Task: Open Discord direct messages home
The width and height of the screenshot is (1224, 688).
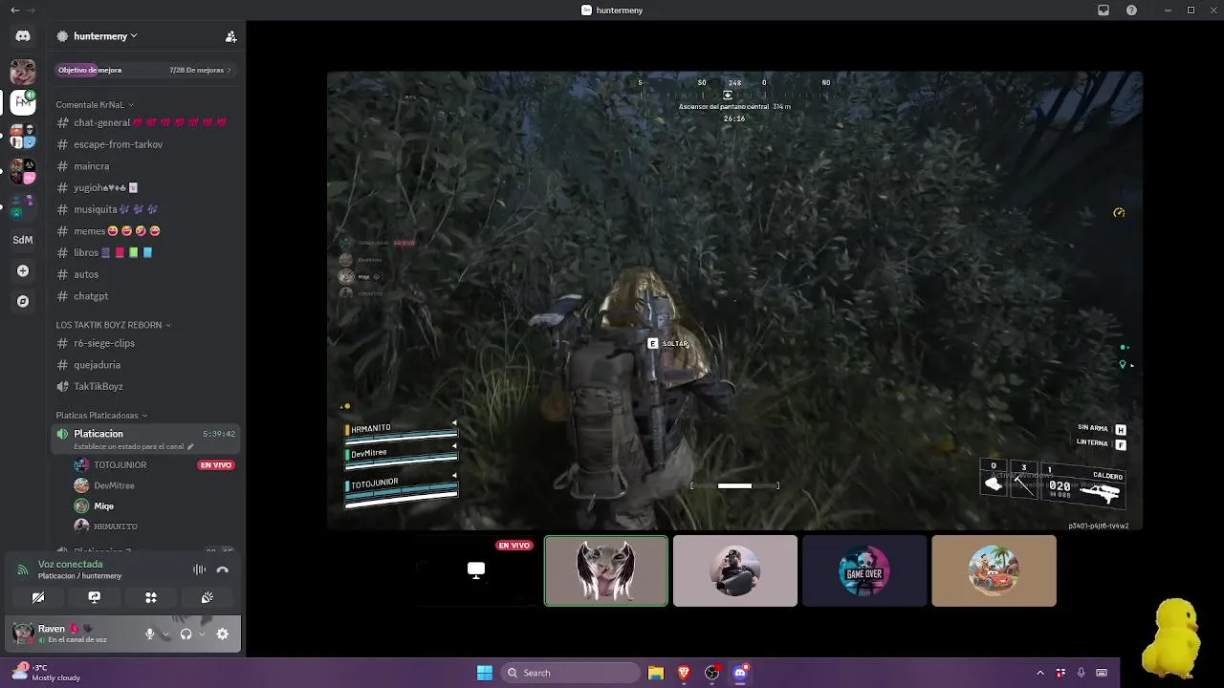Action: click(23, 36)
